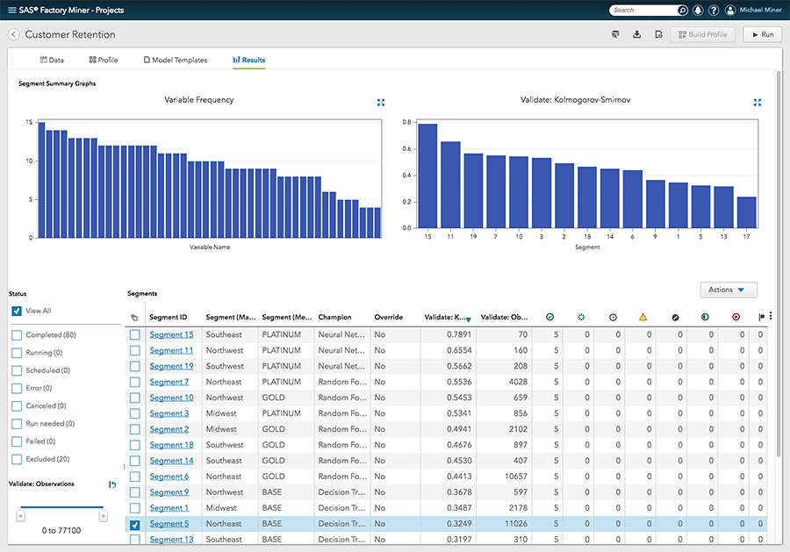Open help via question mark icon

[x=714, y=11]
